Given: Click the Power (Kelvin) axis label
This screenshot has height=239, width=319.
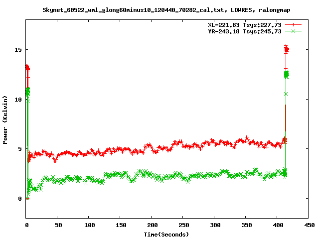Looking at the screenshot, I should point(5,120).
